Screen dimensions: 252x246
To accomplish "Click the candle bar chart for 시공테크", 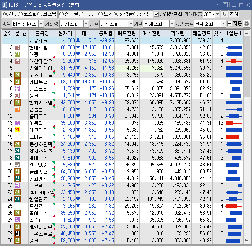I will tap(234, 41).
